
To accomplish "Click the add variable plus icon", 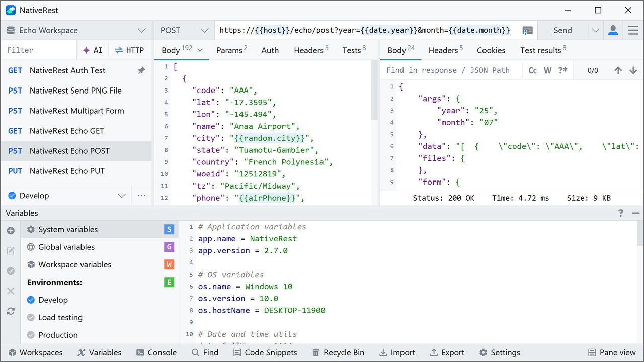I will [11, 231].
